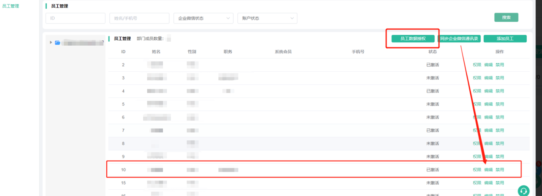Screen dimensions: 542x196
Task: Open the 企业微信状态 dropdown
Action: 203,18
